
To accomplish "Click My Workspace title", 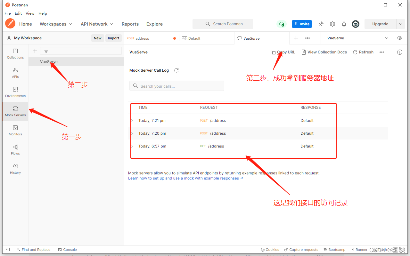I will [28, 38].
